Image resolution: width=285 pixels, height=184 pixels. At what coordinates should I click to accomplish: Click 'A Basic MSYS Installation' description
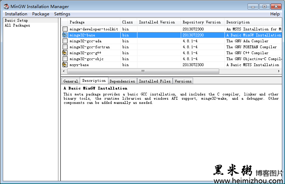click(253, 65)
